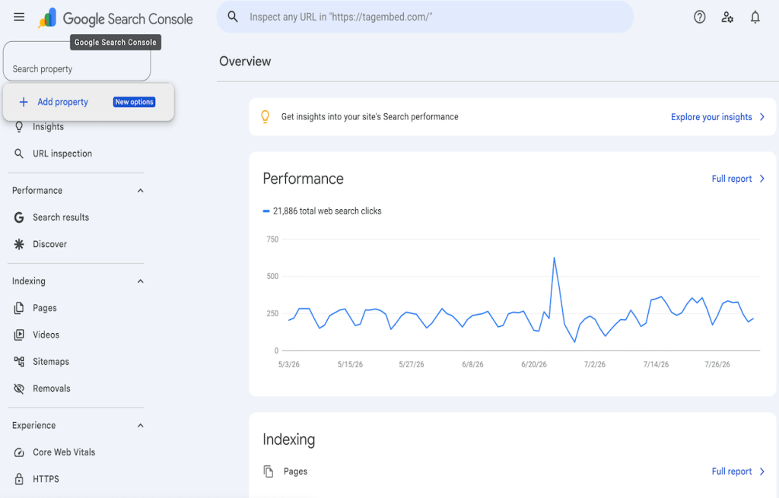Click the magnifier icon in URL search bar
The height and width of the screenshot is (498, 779).
tap(233, 17)
